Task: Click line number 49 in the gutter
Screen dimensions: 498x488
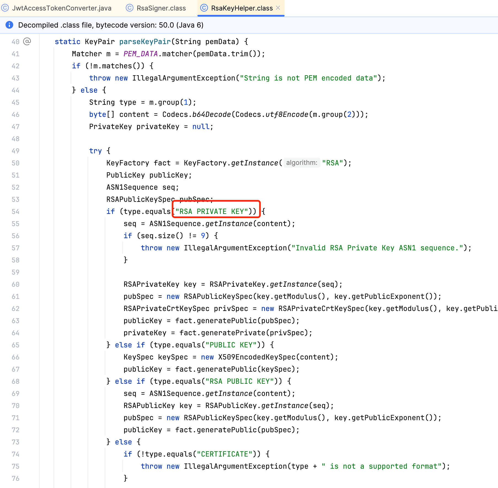Action: [15, 151]
